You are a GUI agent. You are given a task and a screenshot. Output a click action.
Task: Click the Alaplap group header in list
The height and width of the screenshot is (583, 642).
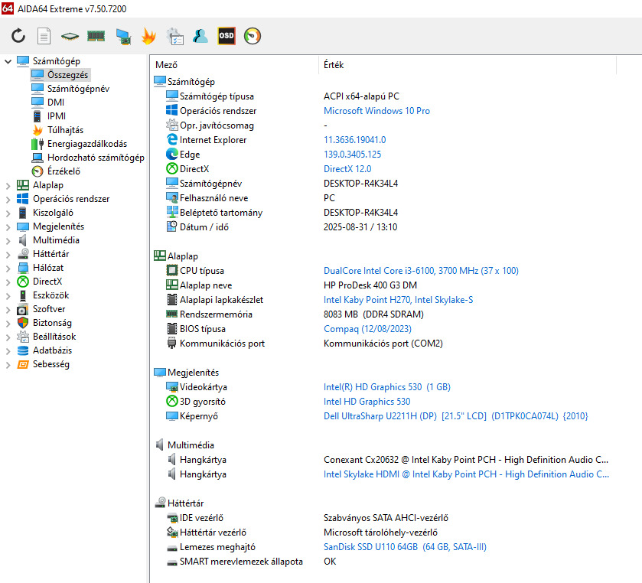point(183,256)
